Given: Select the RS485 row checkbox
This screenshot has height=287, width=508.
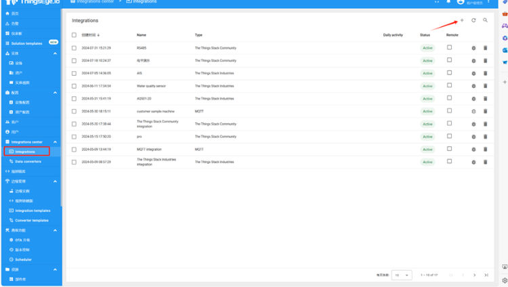Looking at the screenshot, I should (x=75, y=48).
